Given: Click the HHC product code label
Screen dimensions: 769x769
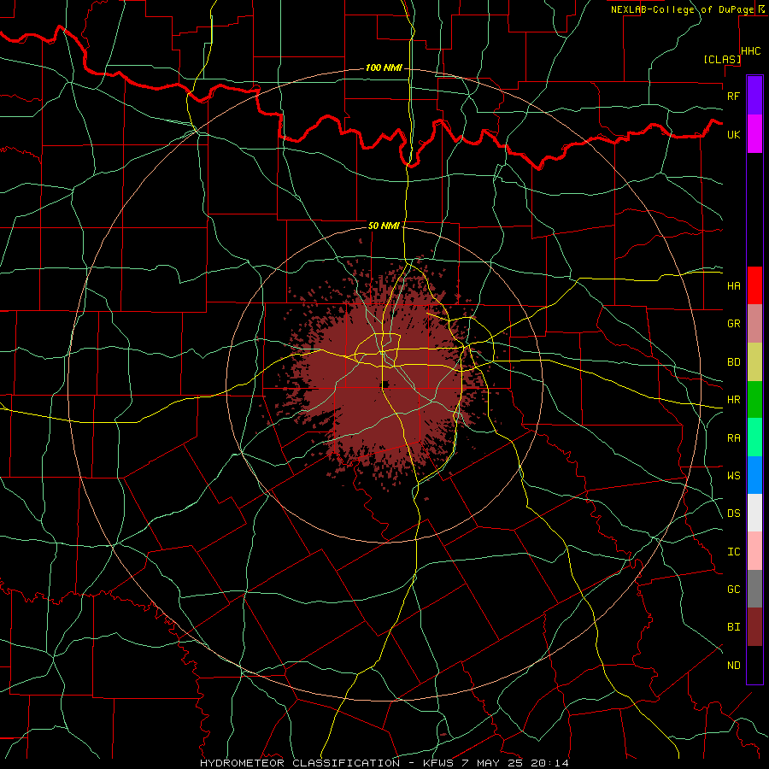Looking at the screenshot, I should pyautogui.click(x=751, y=51).
